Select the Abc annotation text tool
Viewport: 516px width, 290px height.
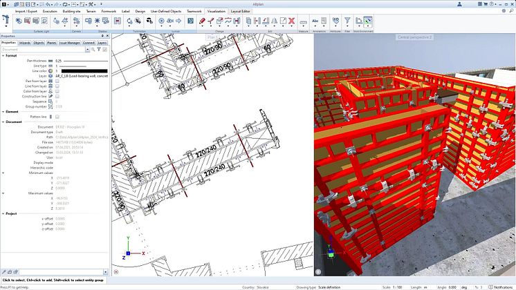[x=315, y=21]
